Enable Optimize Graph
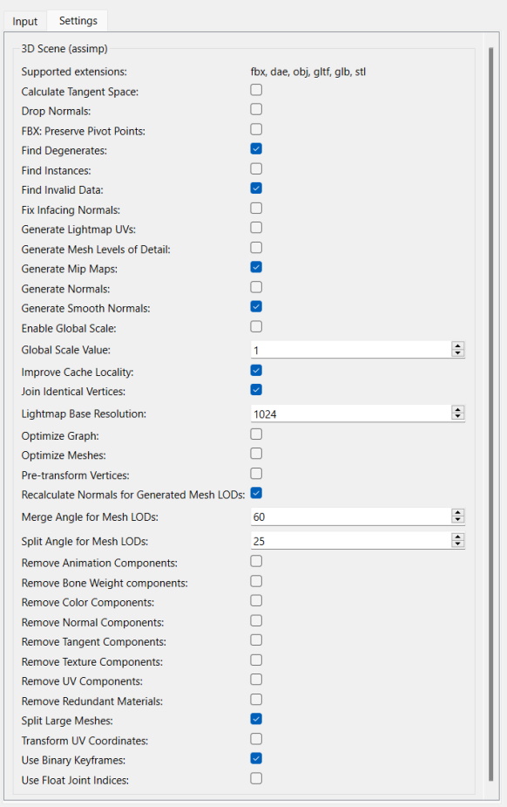 point(255,435)
